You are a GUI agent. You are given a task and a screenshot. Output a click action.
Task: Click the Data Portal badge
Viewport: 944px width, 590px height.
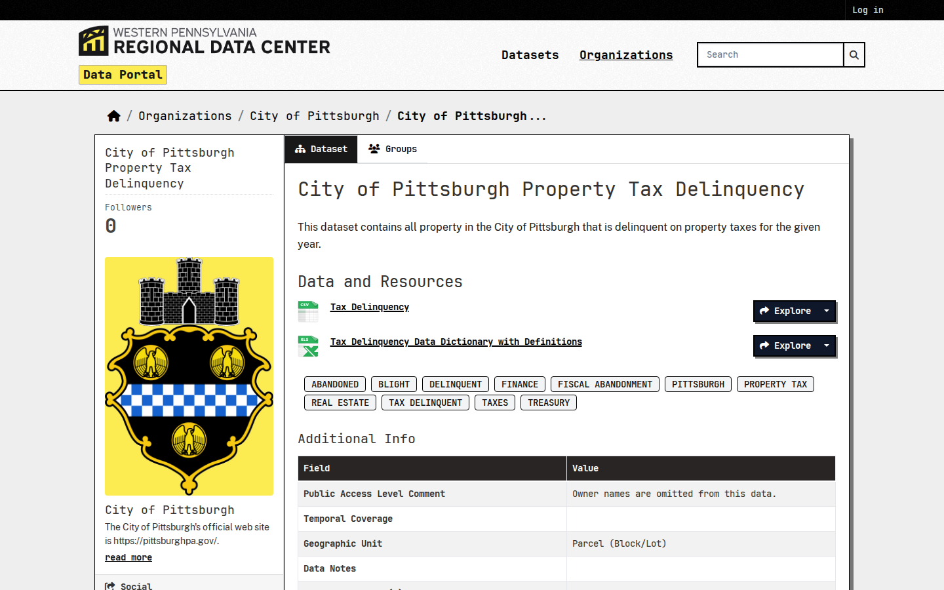pos(123,75)
